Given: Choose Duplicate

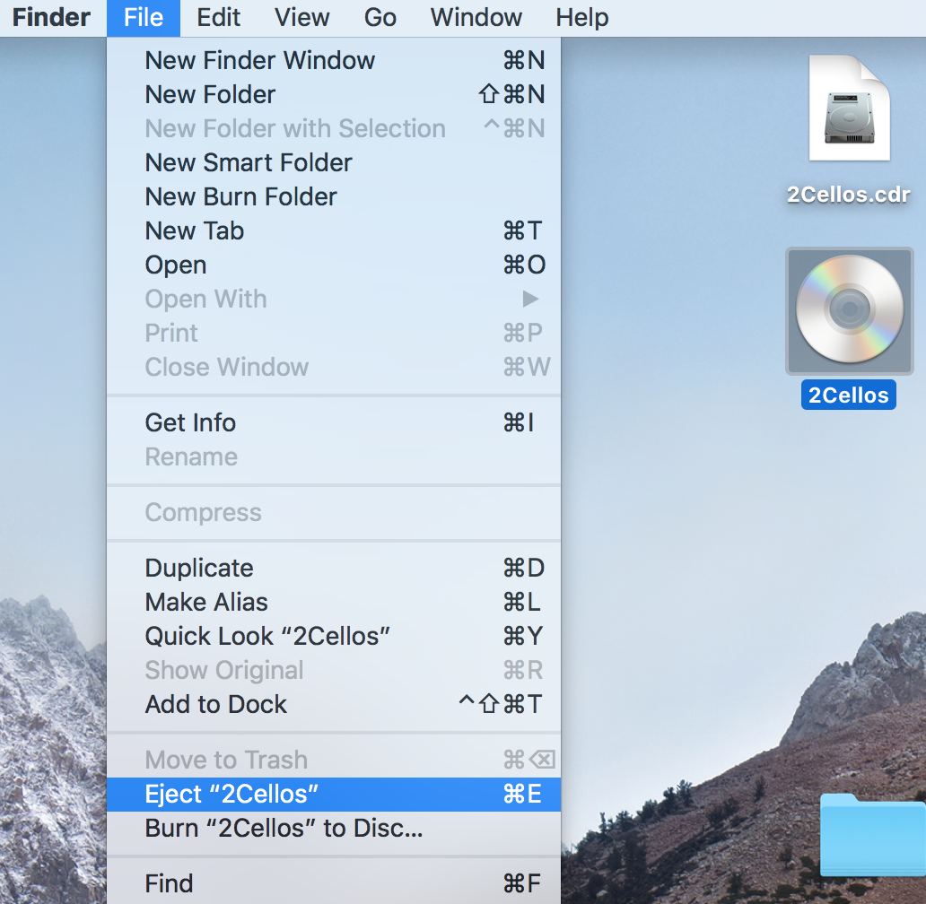Looking at the screenshot, I should pos(334,568).
